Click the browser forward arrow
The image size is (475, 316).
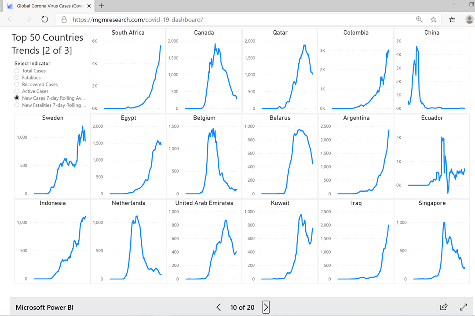[28, 19]
